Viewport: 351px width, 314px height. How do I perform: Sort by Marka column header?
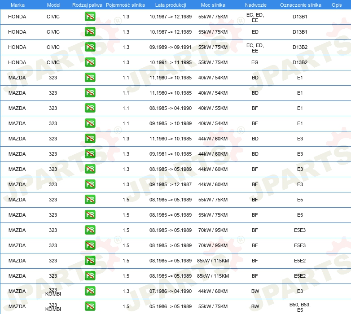pos(18,5)
